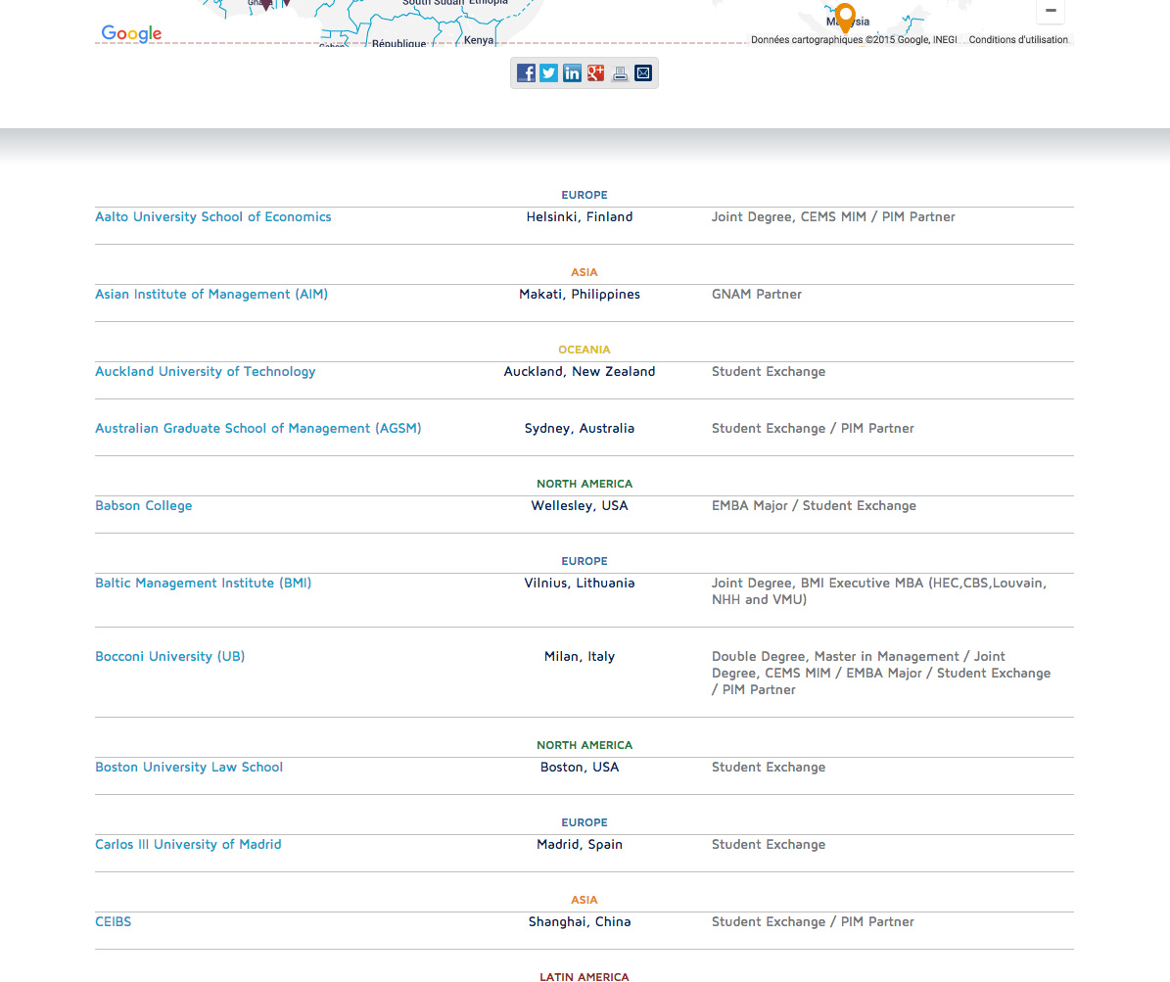
Task: Open Boston University Law School link
Action: (x=189, y=767)
